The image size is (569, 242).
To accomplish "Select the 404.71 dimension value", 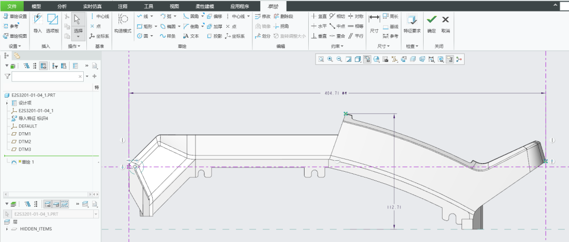I will (332, 93).
